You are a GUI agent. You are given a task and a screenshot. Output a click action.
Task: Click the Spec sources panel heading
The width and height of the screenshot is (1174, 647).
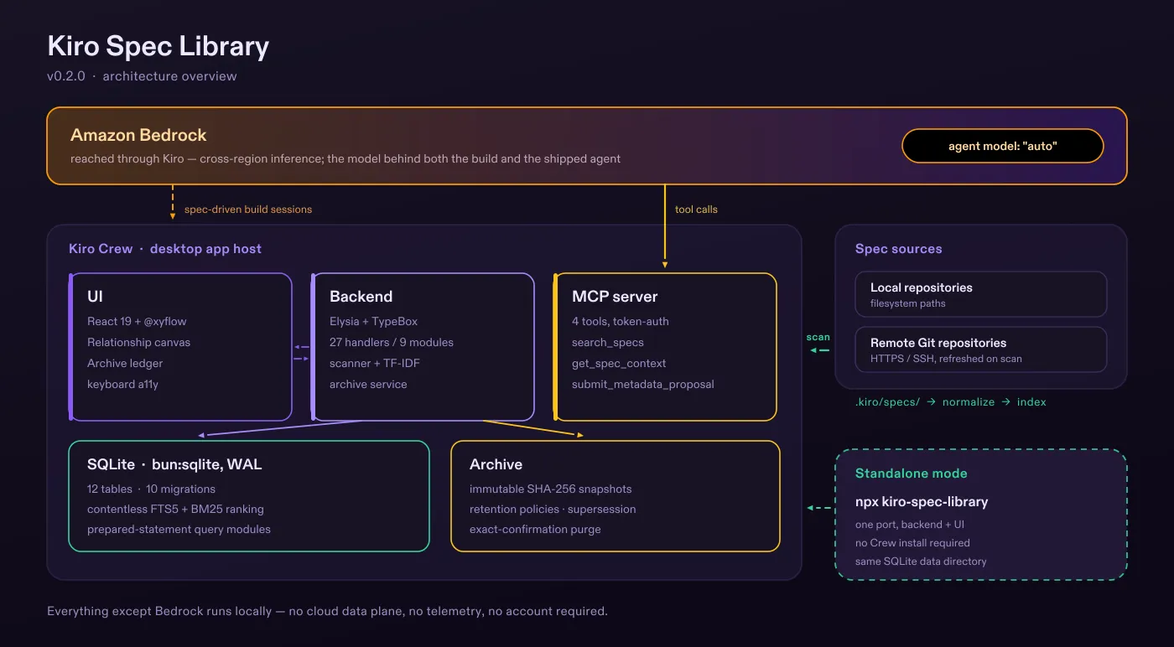(898, 249)
